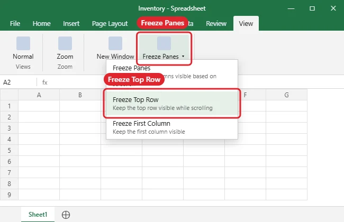This screenshot has height=222, width=344.
Task: Select row 4 header
Action: 9,140
